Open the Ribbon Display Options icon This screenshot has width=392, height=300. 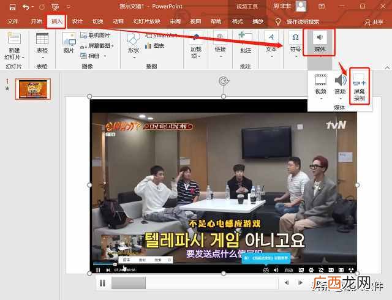tap(322, 6)
